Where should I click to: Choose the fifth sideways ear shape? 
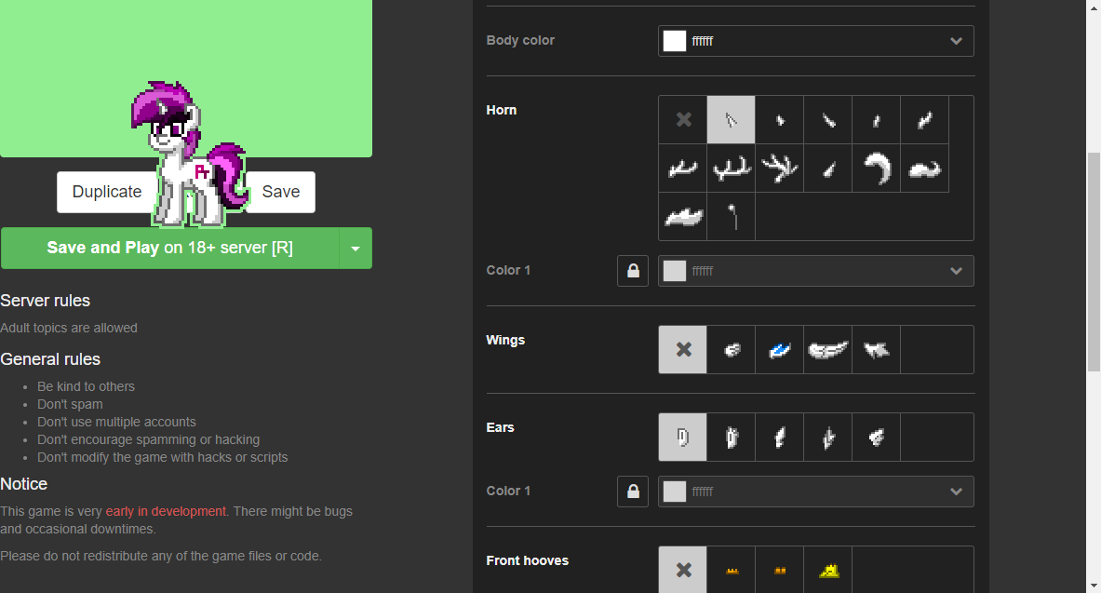[x=877, y=437]
